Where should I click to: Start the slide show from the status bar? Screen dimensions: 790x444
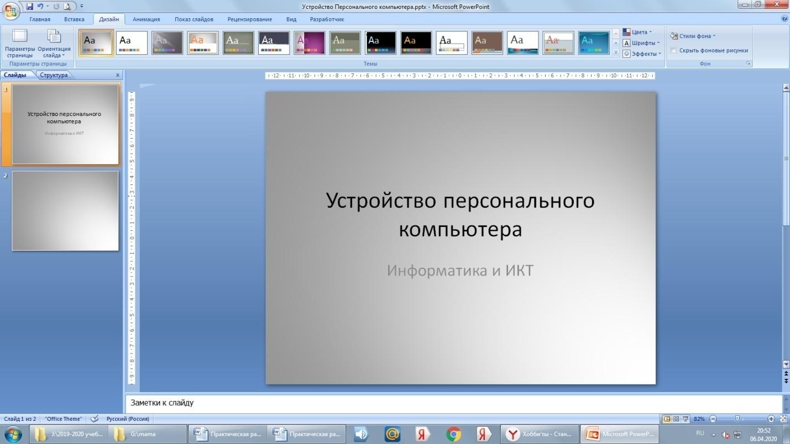pos(685,419)
